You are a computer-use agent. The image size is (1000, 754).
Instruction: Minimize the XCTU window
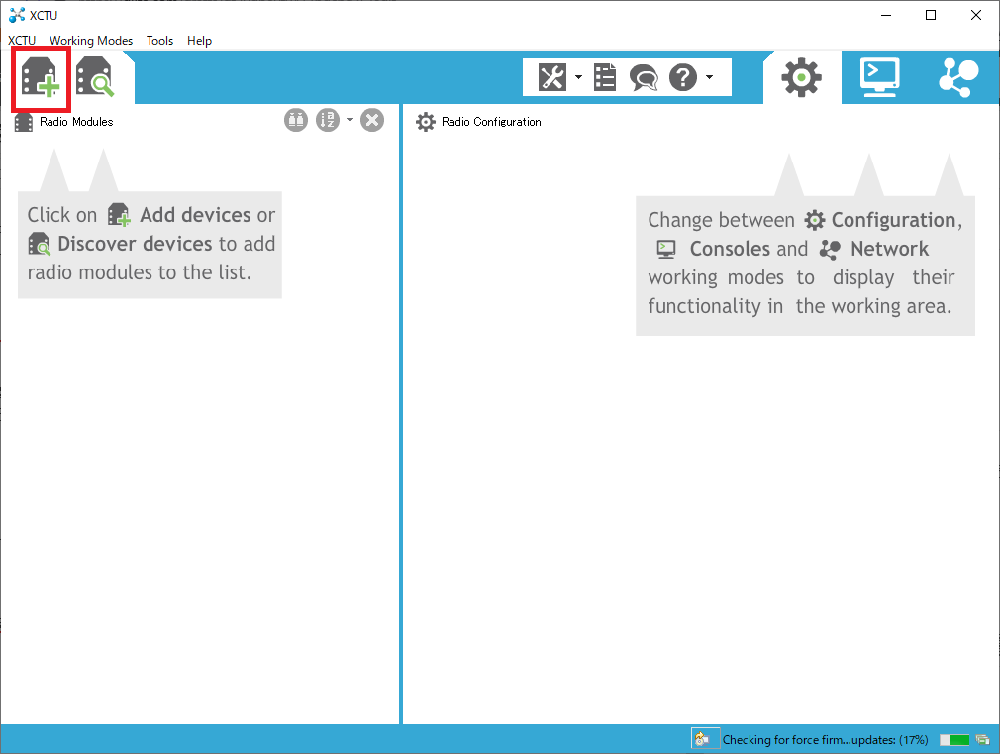pyautogui.click(x=886, y=15)
